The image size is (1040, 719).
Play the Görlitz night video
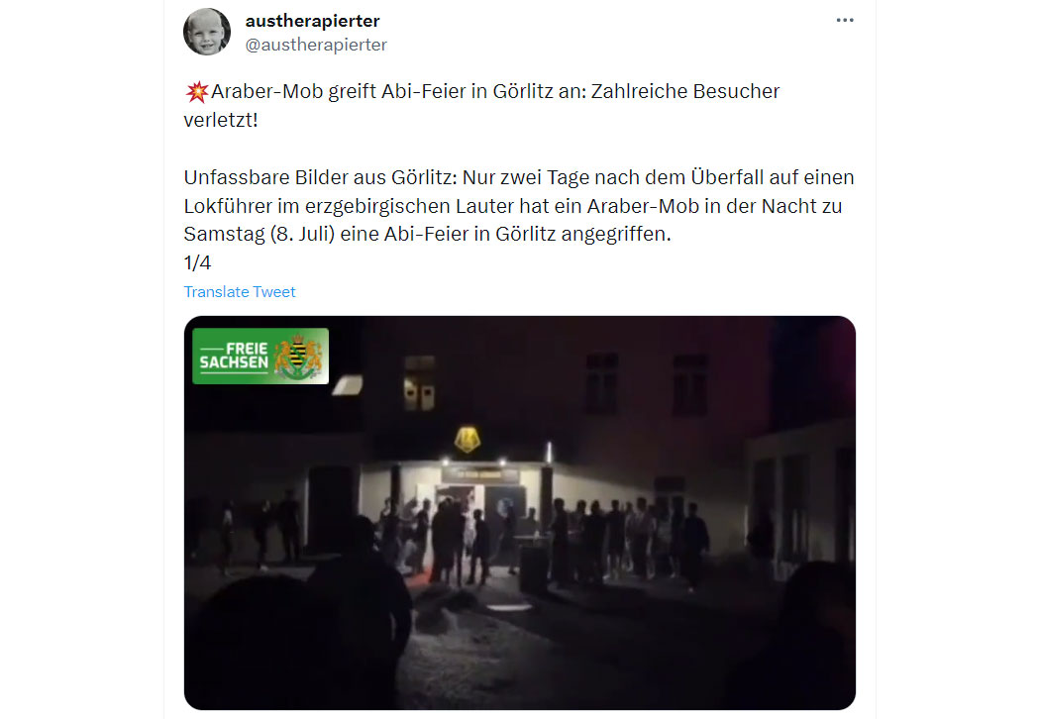click(519, 513)
